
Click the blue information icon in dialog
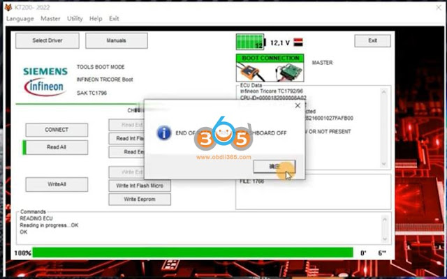(164, 133)
